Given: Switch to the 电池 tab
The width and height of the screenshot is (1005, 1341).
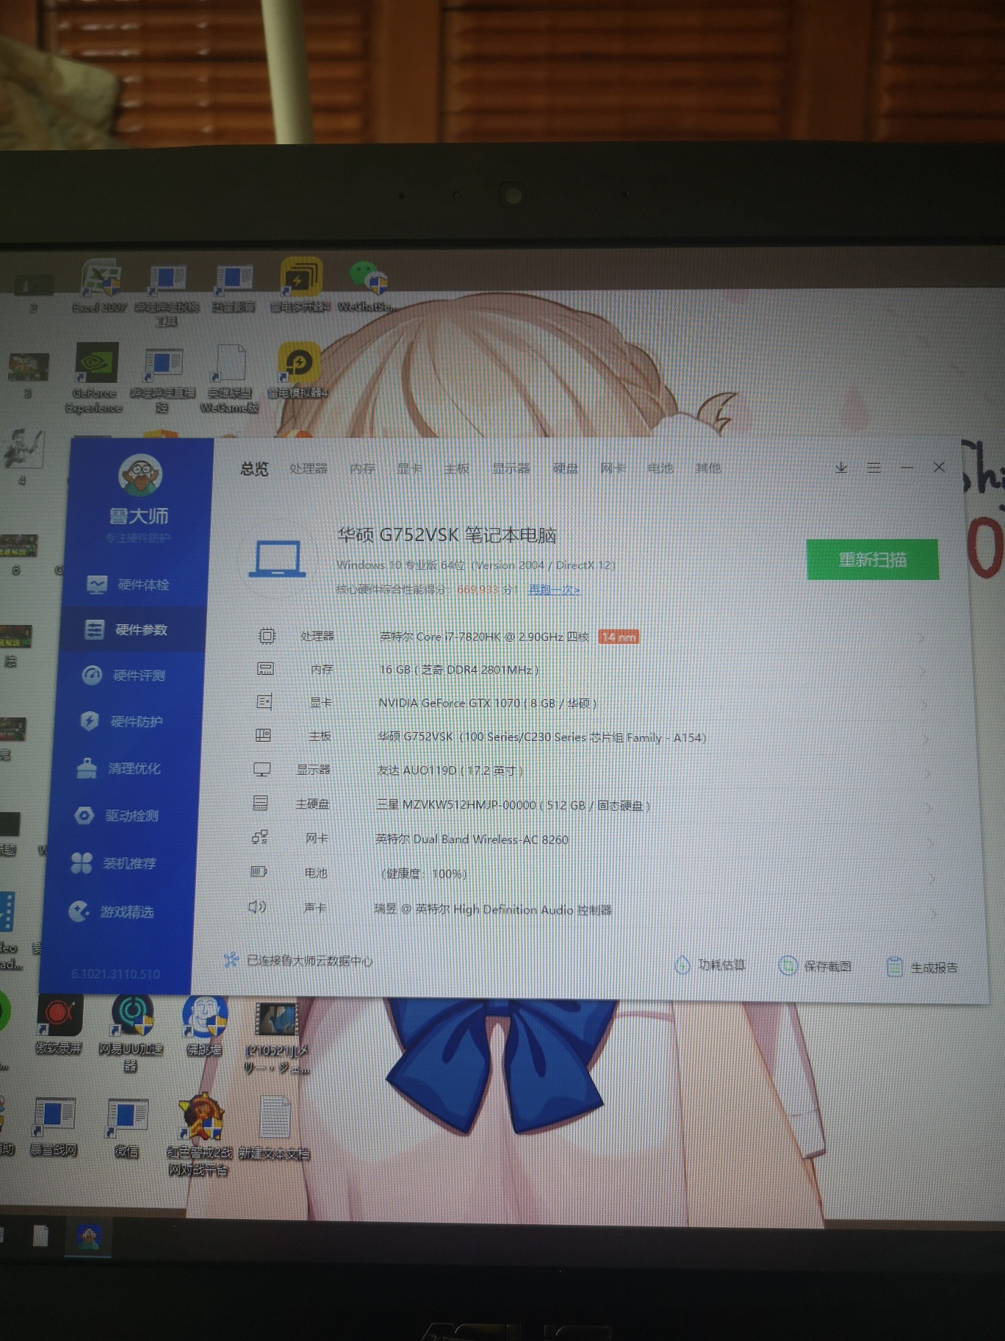Looking at the screenshot, I should (x=660, y=468).
